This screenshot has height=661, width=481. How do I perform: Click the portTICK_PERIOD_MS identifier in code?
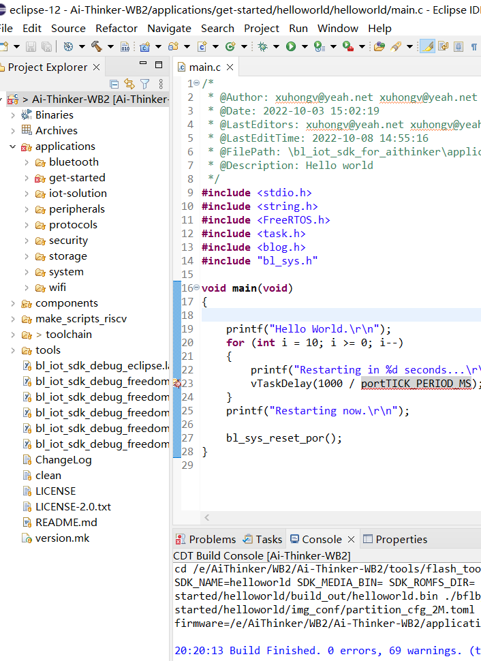(x=416, y=383)
